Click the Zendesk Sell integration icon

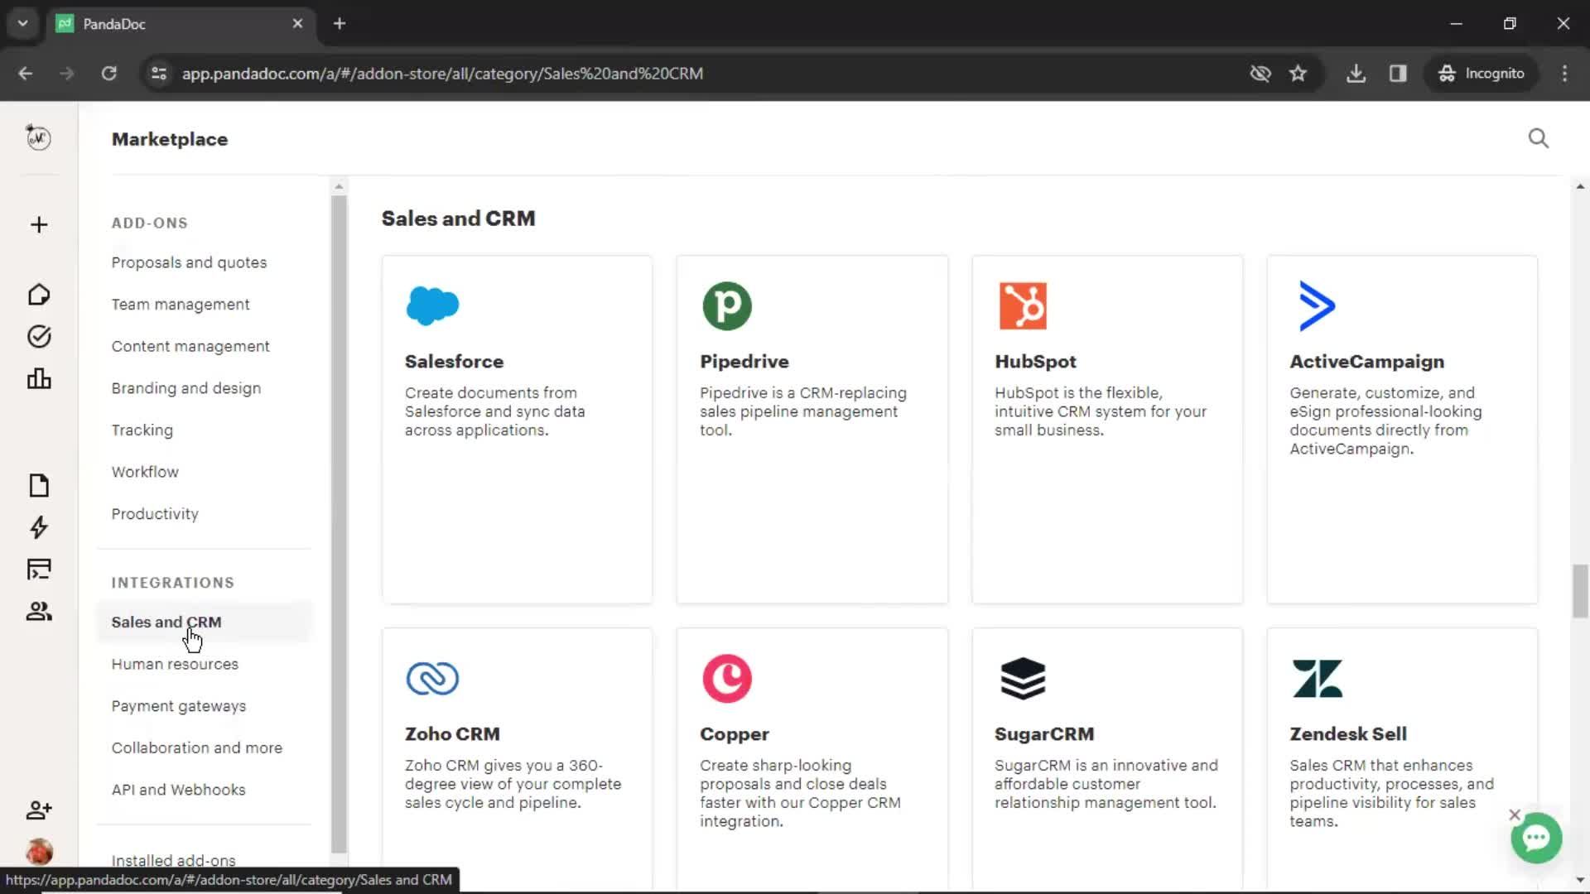tap(1318, 679)
